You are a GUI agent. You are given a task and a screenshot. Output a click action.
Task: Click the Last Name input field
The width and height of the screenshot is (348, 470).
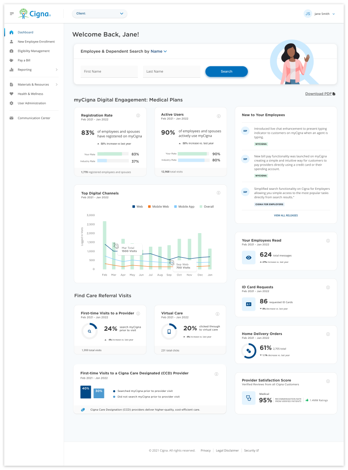tap(171, 72)
